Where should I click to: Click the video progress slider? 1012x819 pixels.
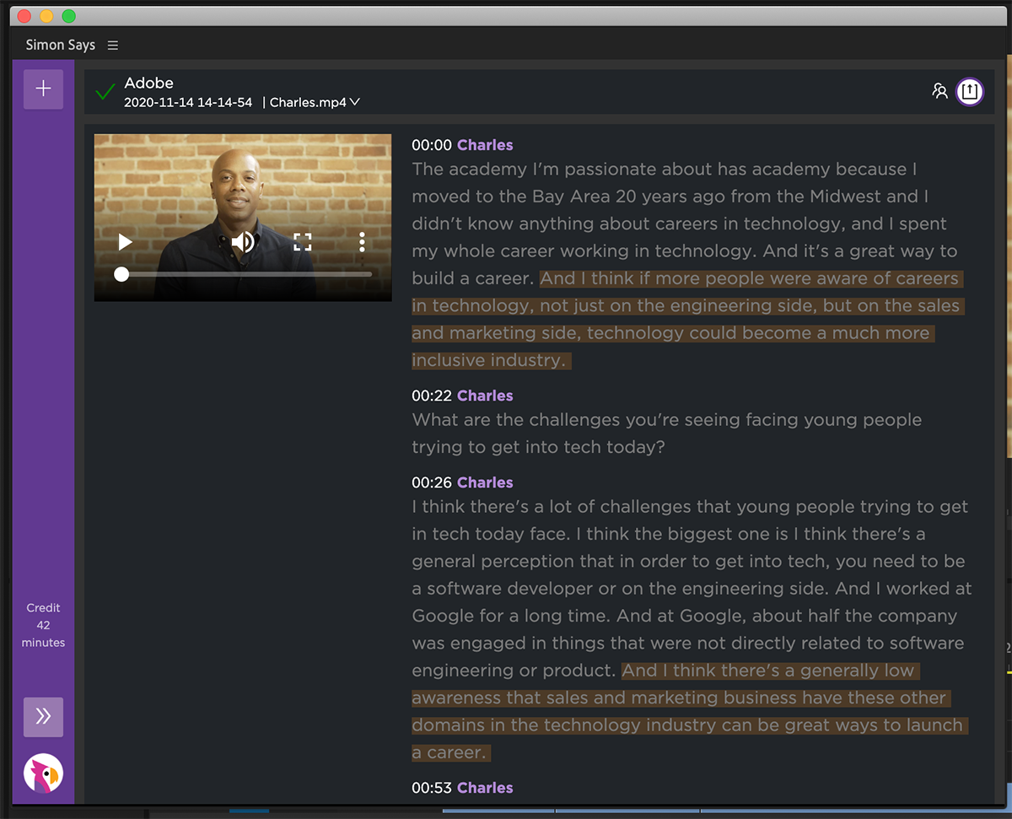point(243,274)
